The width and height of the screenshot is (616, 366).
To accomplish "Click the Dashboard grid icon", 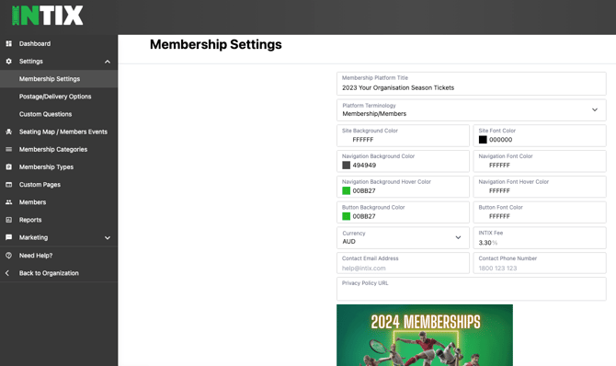I will [x=8, y=43].
